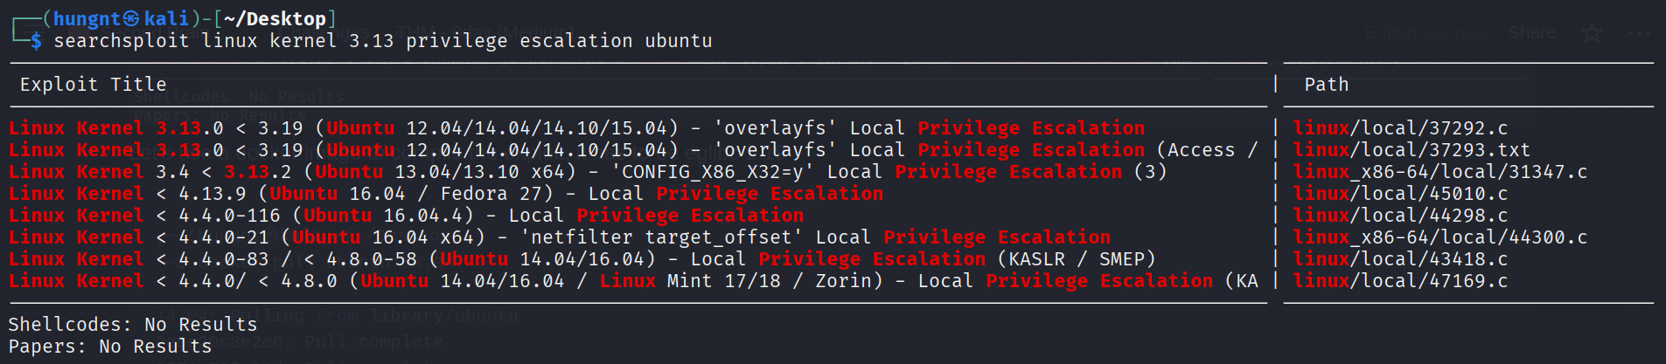Click the linux/local/47169.c path
1666x364 pixels.
tap(1400, 281)
